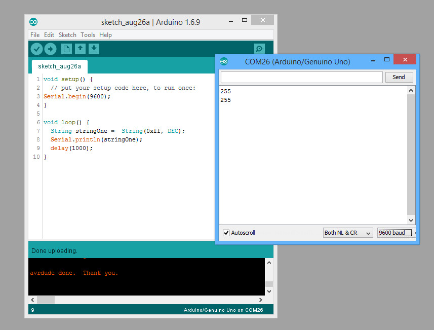
Task: Click second 255 output line
Action: click(x=225, y=100)
